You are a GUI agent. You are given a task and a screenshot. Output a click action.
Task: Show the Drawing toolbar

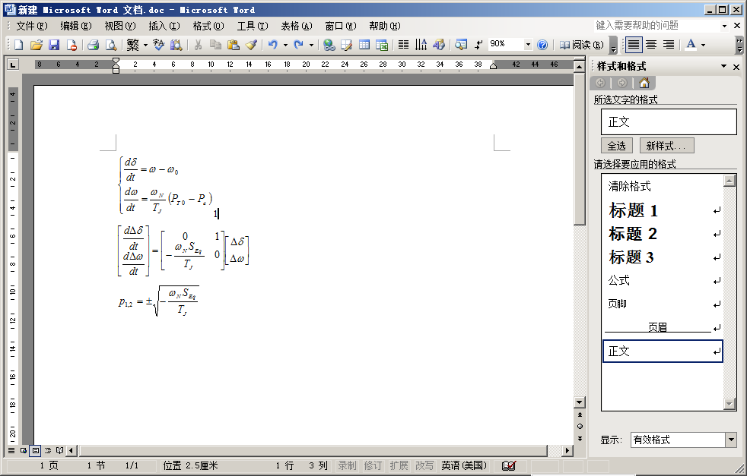(439, 45)
